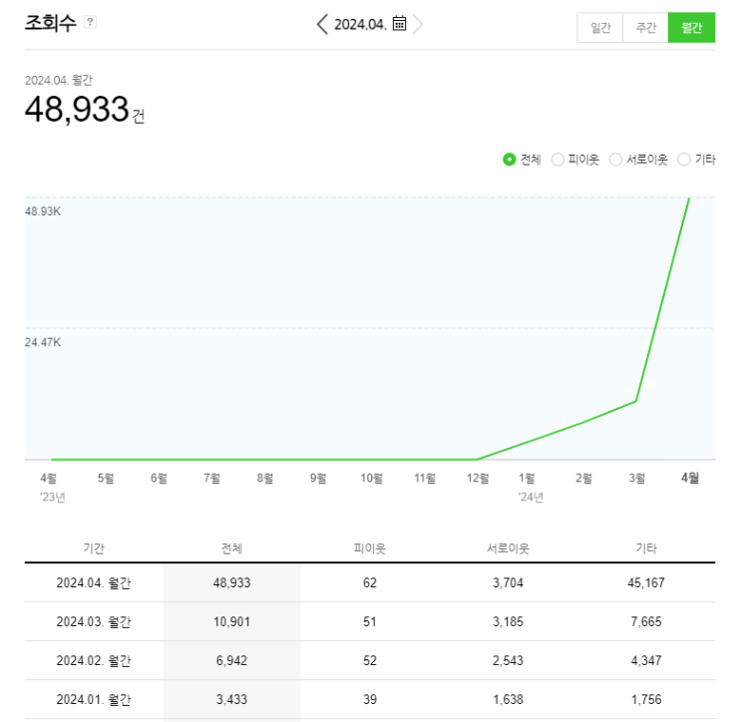Select the 2024.04. 월간 table row label
Screen dimensions: 741x722
tap(94, 582)
